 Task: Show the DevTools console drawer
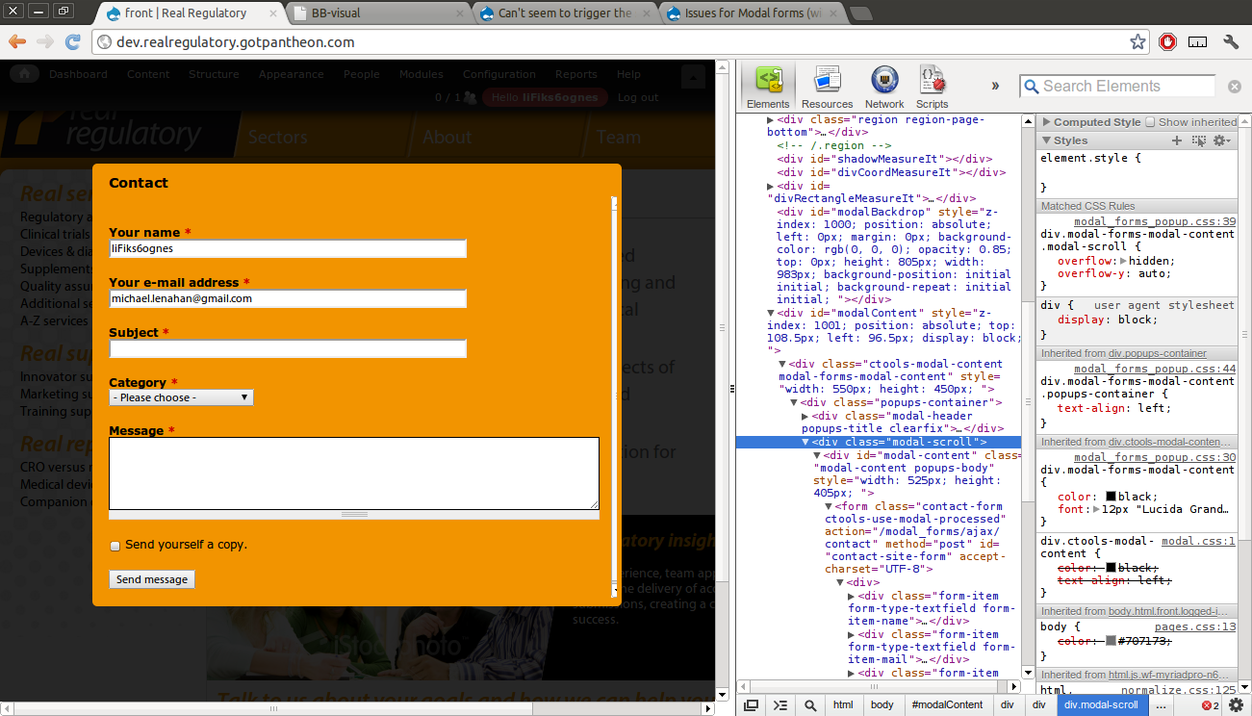point(780,705)
